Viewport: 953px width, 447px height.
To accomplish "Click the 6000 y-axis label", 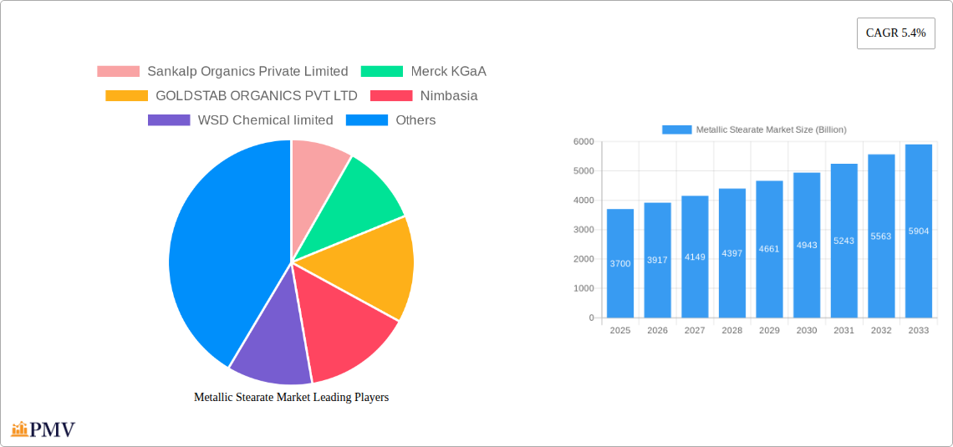I will (583, 141).
